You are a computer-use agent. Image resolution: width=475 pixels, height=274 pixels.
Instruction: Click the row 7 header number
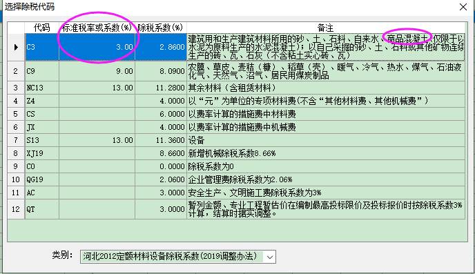tap(16, 140)
